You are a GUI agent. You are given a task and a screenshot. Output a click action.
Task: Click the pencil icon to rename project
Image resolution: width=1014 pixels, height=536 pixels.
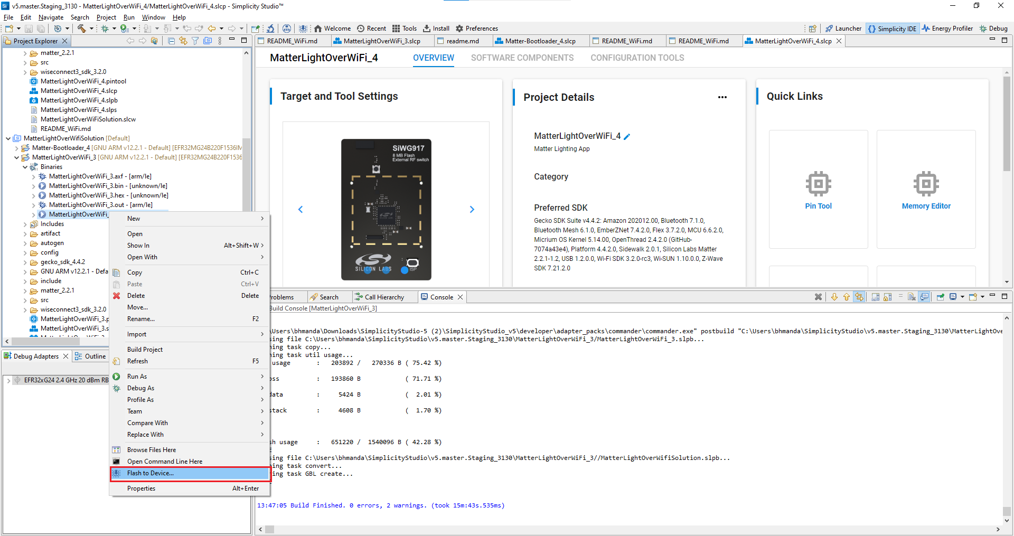click(627, 137)
